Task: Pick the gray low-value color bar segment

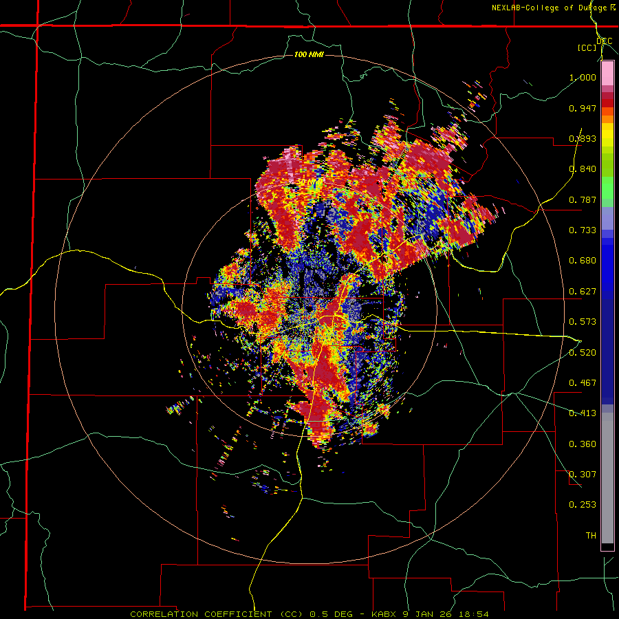Action: coord(607,478)
